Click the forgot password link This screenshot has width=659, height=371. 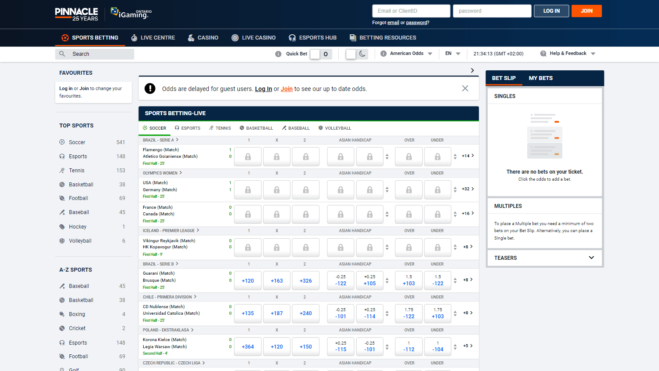(416, 23)
